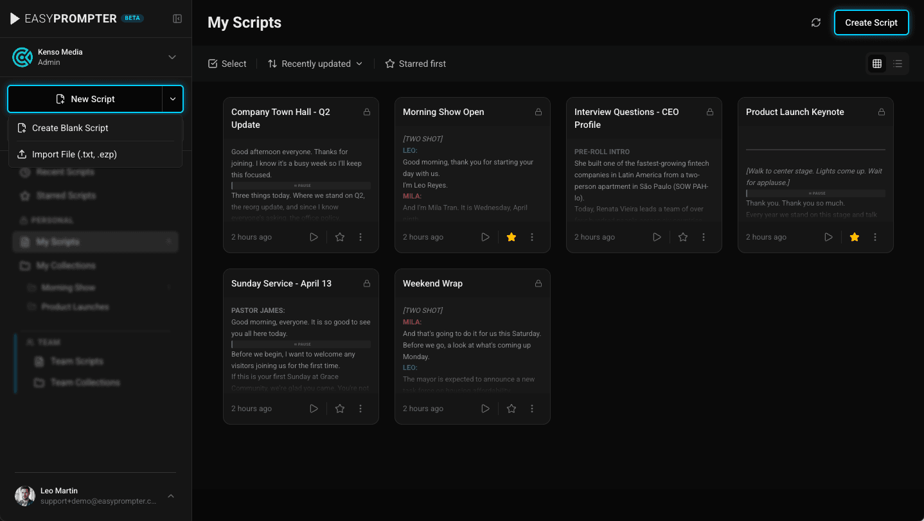Enable Select mode for scripts
The height and width of the screenshot is (521, 924).
[227, 63]
